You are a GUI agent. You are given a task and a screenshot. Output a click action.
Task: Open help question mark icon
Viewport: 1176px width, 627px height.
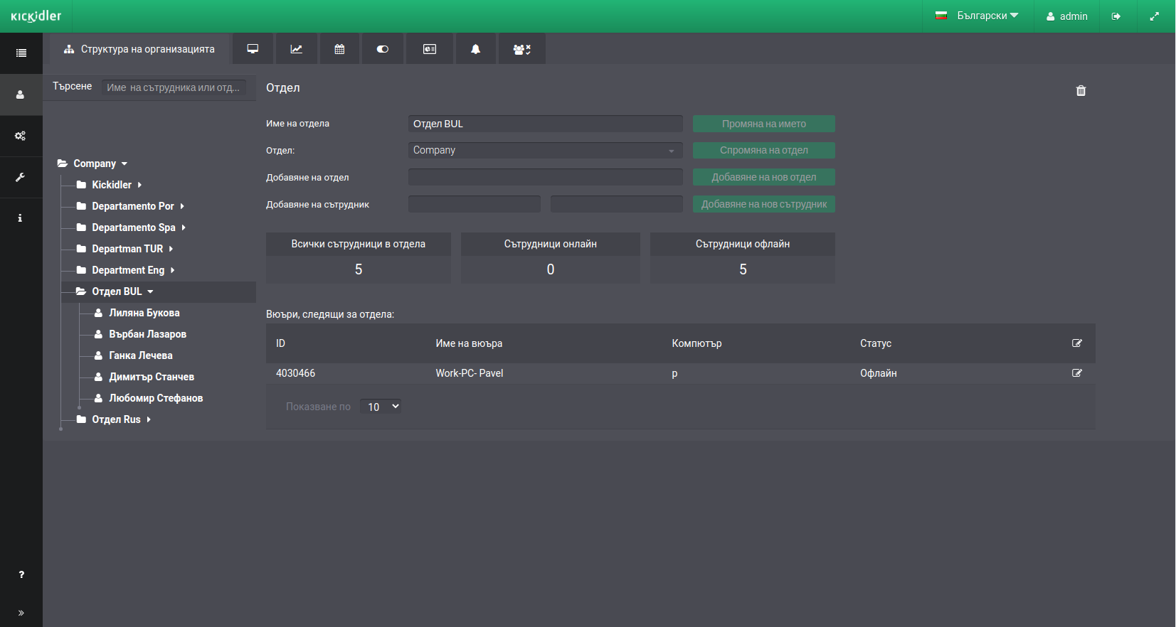(21, 574)
